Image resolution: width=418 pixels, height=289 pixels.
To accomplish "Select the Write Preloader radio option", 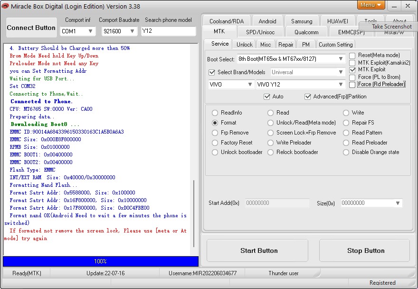I will [270, 143].
